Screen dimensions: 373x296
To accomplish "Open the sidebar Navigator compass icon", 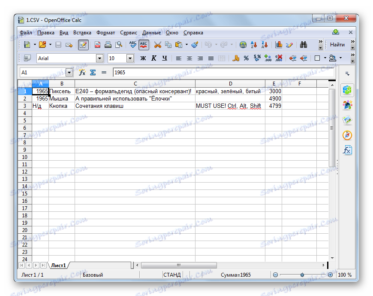I will coord(347,135).
